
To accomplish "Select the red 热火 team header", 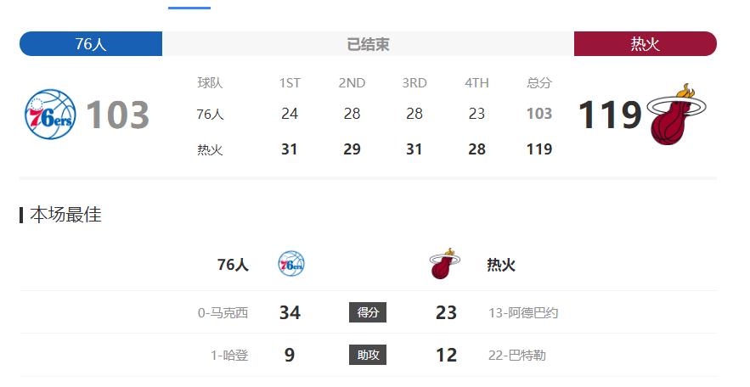I will 646,44.
